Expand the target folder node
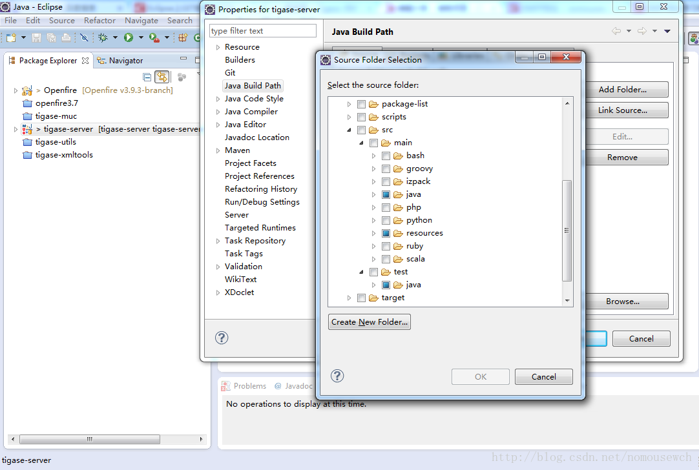Image resolution: width=699 pixels, height=470 pixels. [349, 298]
